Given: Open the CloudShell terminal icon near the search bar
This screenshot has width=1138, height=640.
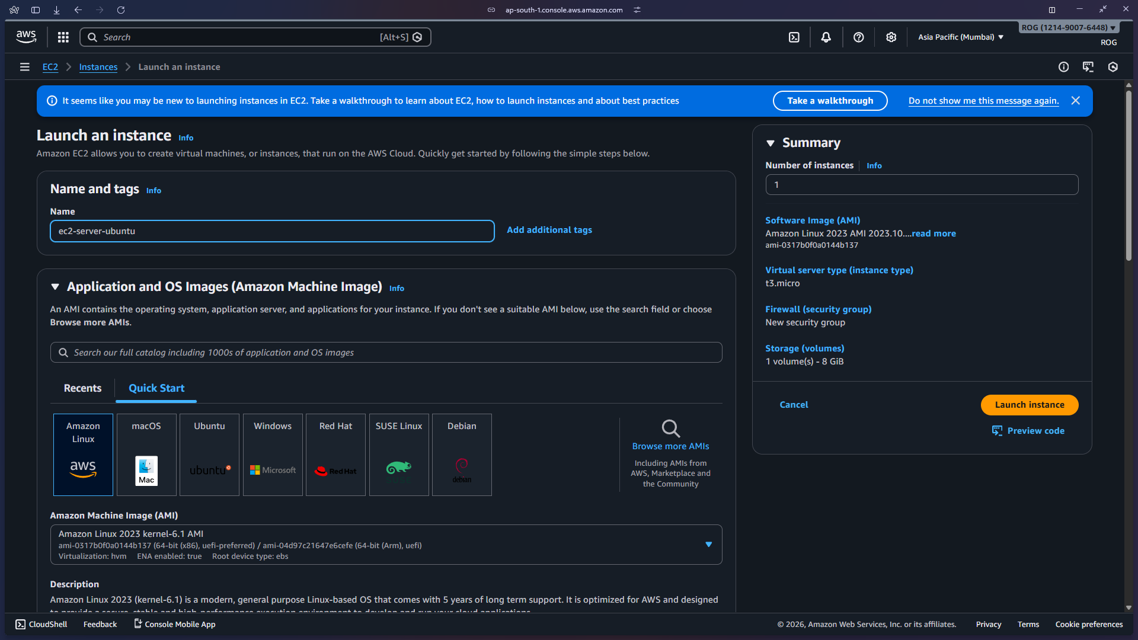Looking at the screenshot, I should pos(794,37).
